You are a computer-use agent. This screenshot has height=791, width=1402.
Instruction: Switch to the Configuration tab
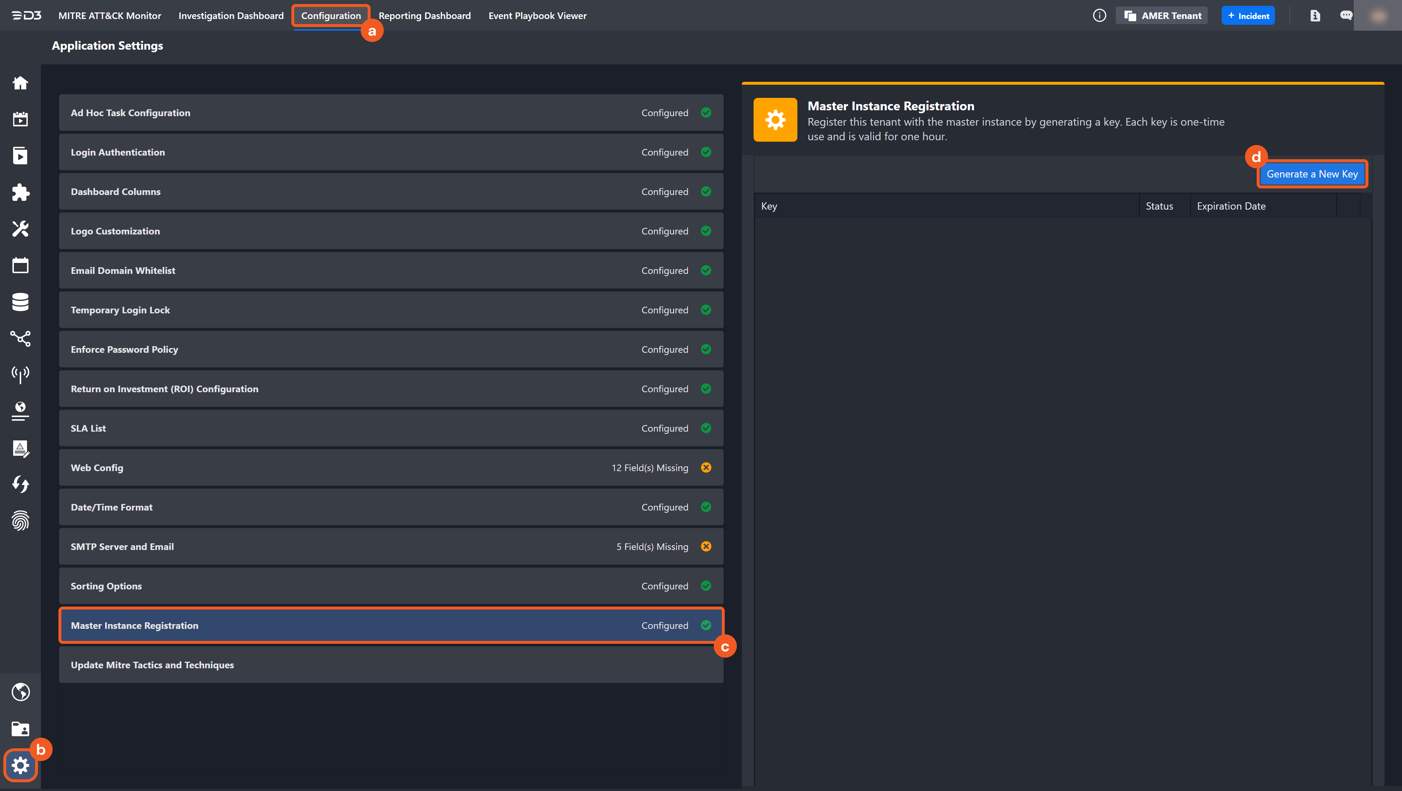click(331, 15)
